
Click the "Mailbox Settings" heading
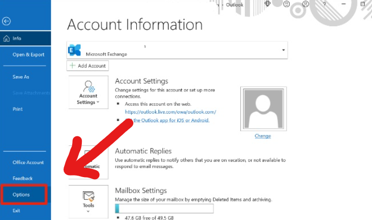141,191
